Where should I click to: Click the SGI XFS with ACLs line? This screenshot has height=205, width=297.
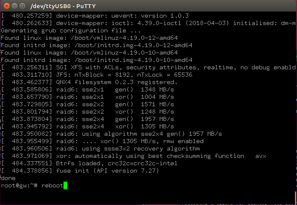(x=148, y=68)
